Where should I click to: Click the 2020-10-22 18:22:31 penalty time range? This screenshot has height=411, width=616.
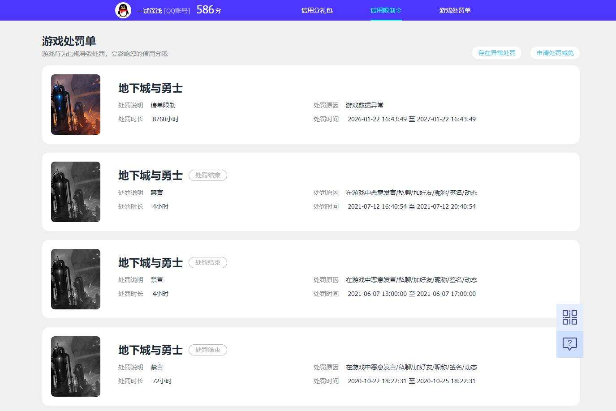click(412, 381)
